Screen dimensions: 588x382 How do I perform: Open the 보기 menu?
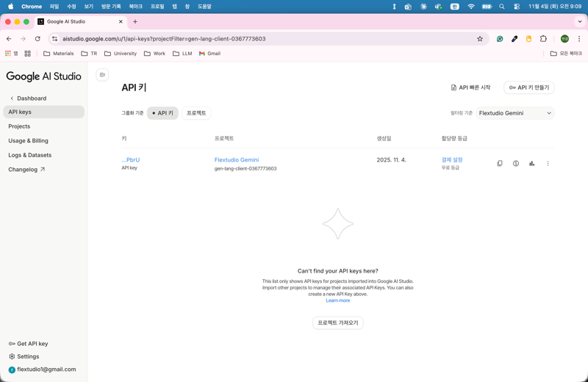tap(88, 7)
